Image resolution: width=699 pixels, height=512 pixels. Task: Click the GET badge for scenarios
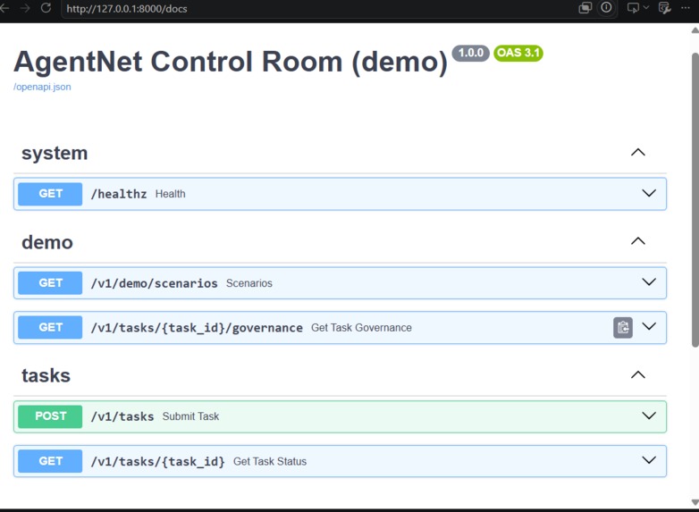(50, 283)
